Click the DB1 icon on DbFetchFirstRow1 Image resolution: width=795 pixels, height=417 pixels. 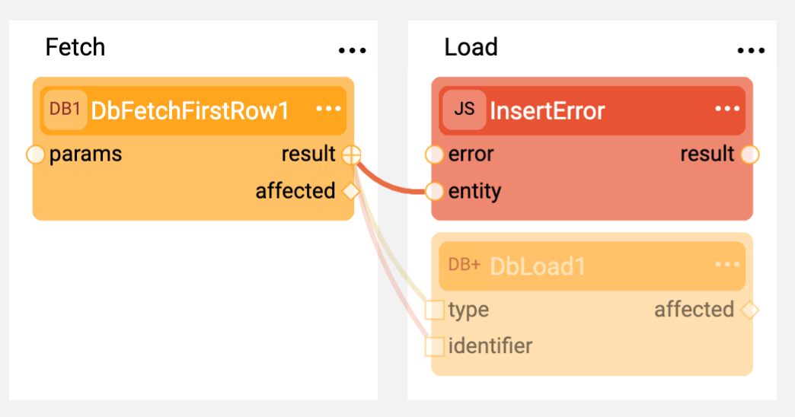coord(65,110)
